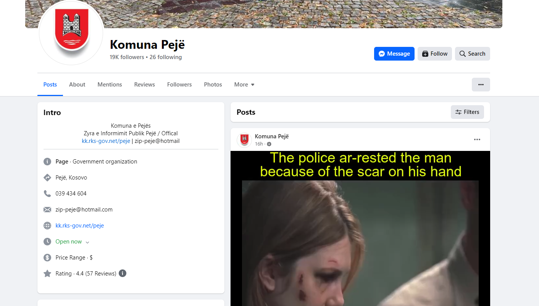The height and width of the screenshot is (306, 539).
Task: Open the page options three-dot menu
Action: (481, 85)
